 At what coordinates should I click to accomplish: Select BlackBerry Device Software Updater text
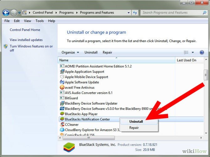91,103
